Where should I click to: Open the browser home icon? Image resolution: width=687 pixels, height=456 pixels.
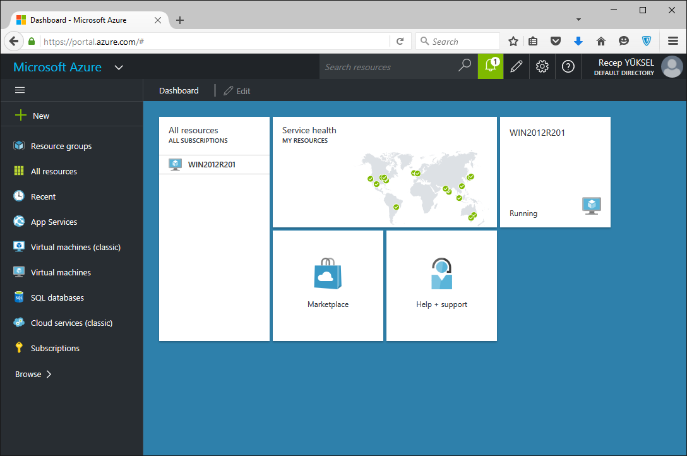coord(600,41)
